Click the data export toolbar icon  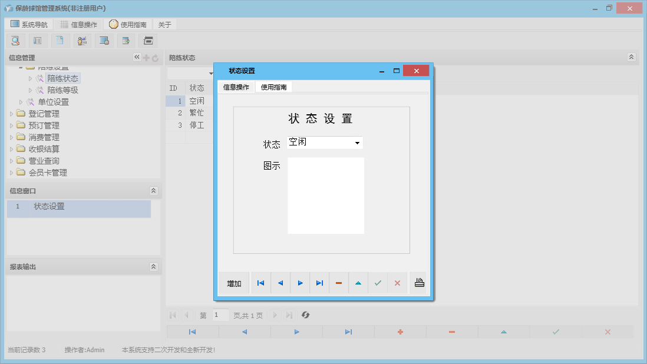[x=126, y=40]
